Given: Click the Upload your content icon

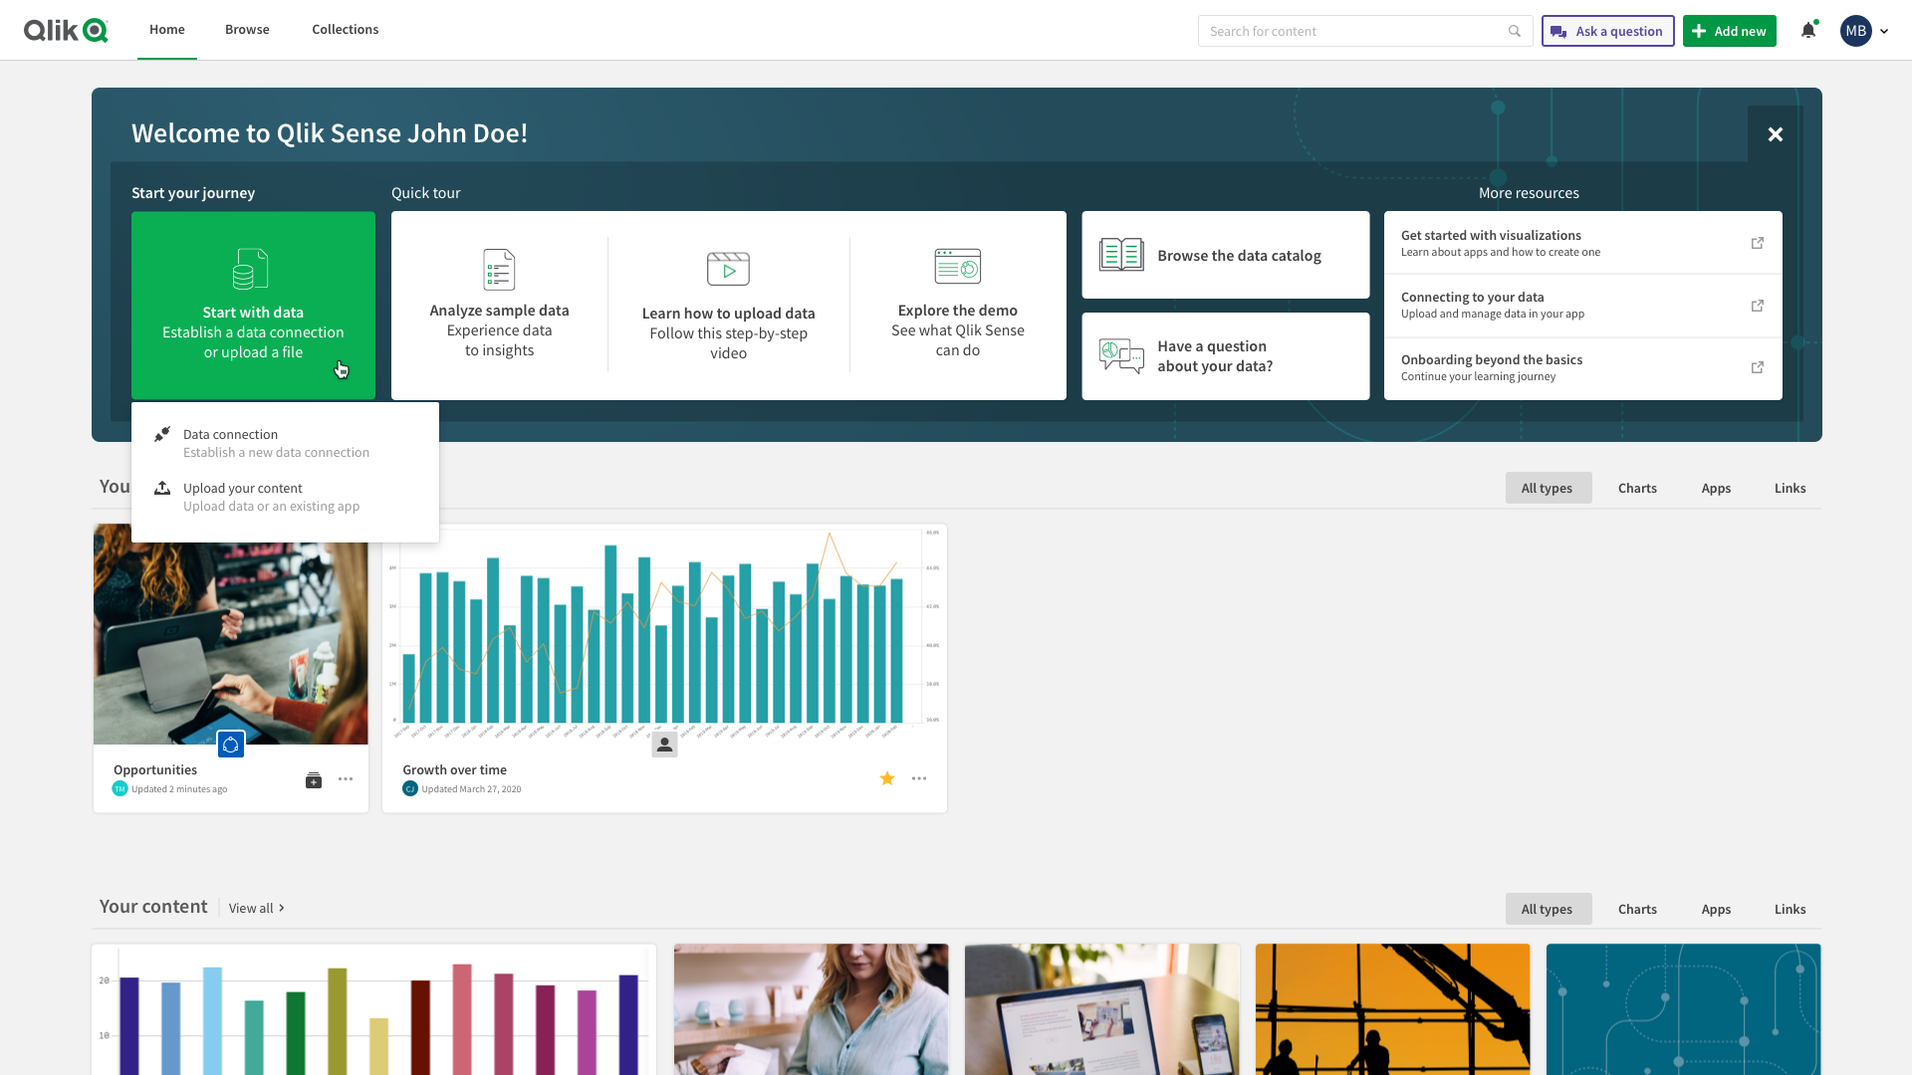Looking at the screenshot, I should point(162,487).
